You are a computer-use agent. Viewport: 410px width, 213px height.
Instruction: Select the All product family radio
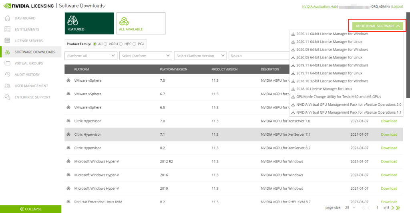[x=94, y=44]
